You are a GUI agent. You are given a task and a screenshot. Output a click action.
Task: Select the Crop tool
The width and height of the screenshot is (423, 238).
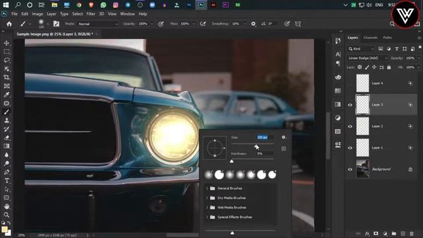point(7,77)
